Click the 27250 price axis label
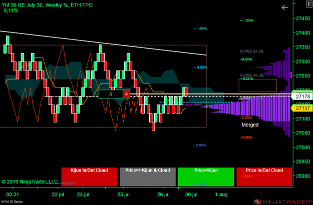Viewport: 313px width, 205px height. (303, 75)
